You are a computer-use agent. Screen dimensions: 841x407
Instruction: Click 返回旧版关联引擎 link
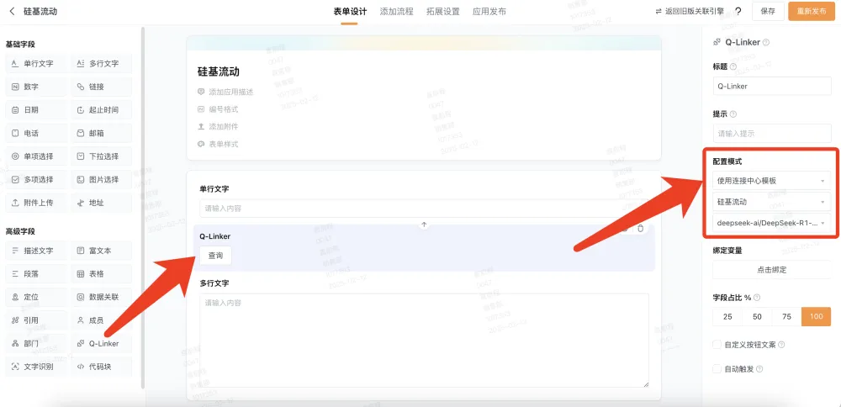tap(690, 11)
